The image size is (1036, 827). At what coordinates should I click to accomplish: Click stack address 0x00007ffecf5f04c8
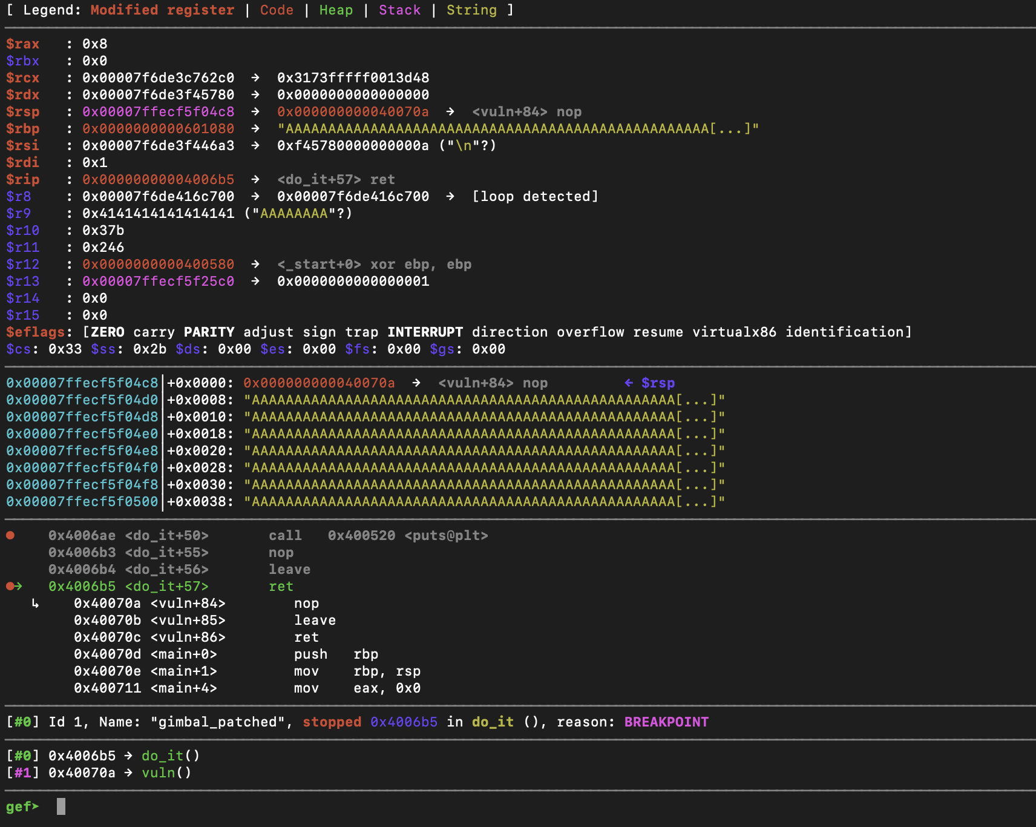pyautogui.click(x=82, y=383)
